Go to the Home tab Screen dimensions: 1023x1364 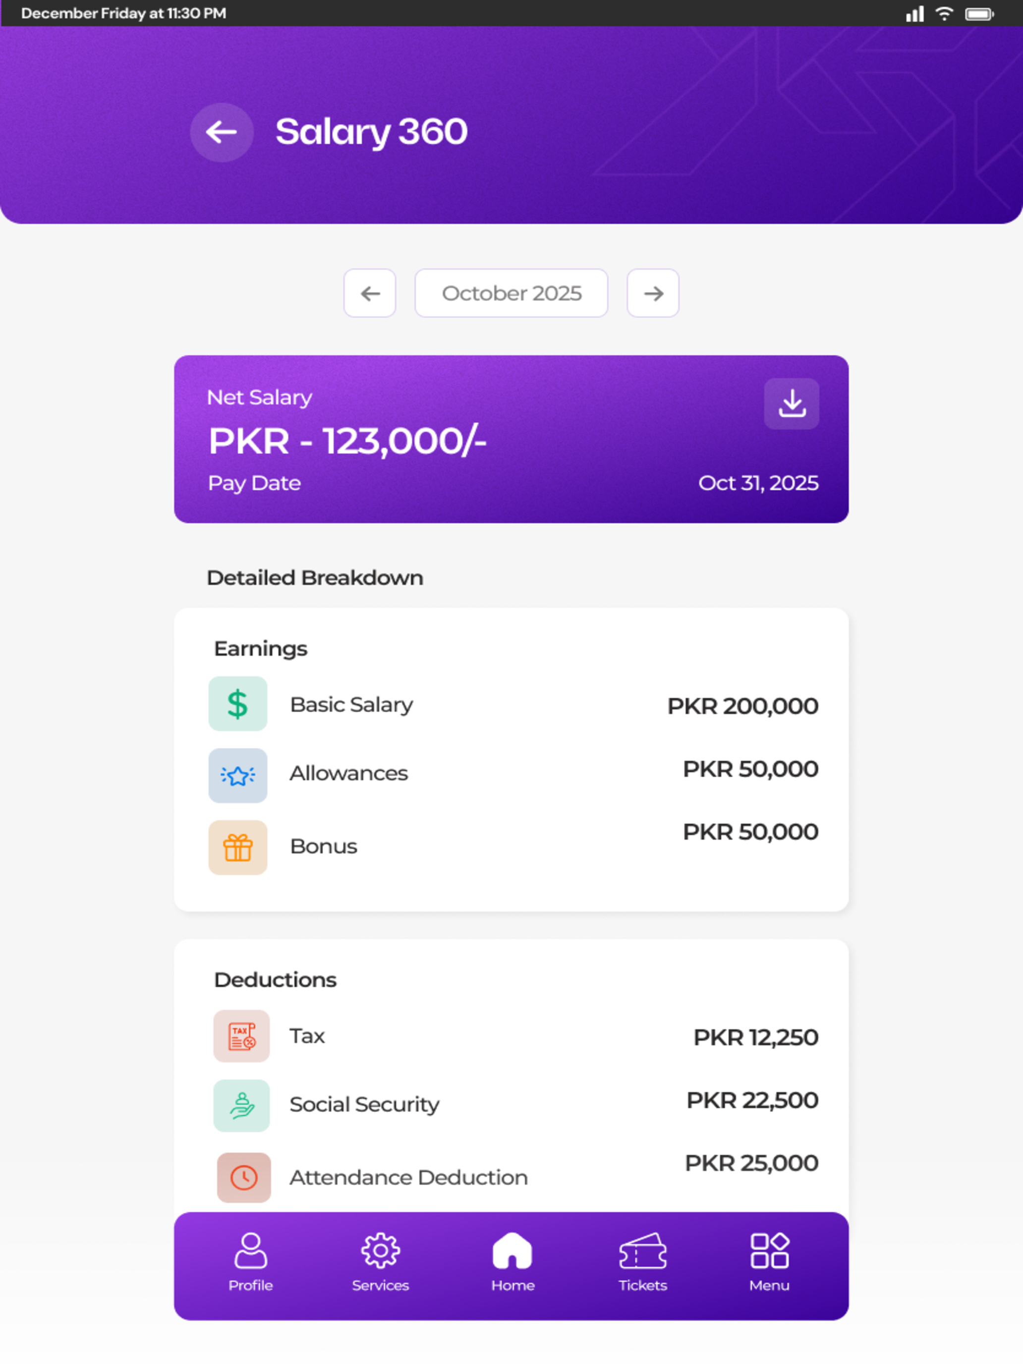point(512,1262)
